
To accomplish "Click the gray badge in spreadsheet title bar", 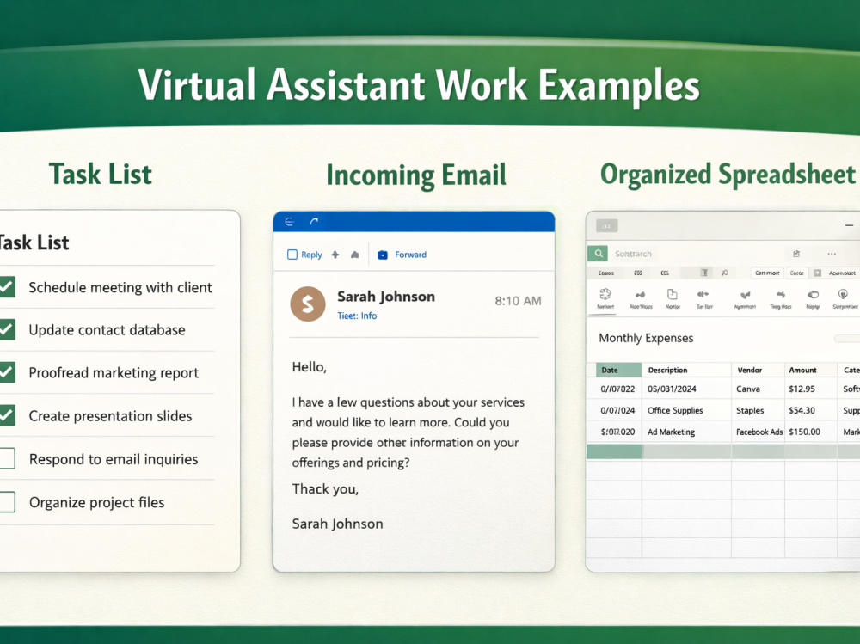I will click(x=606, y=226).
